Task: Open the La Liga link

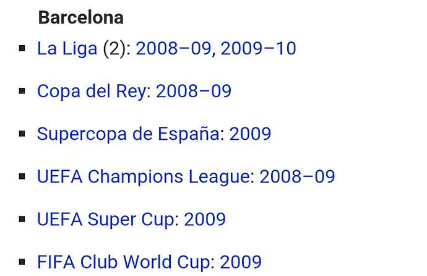Action: (x=67, y=48)
